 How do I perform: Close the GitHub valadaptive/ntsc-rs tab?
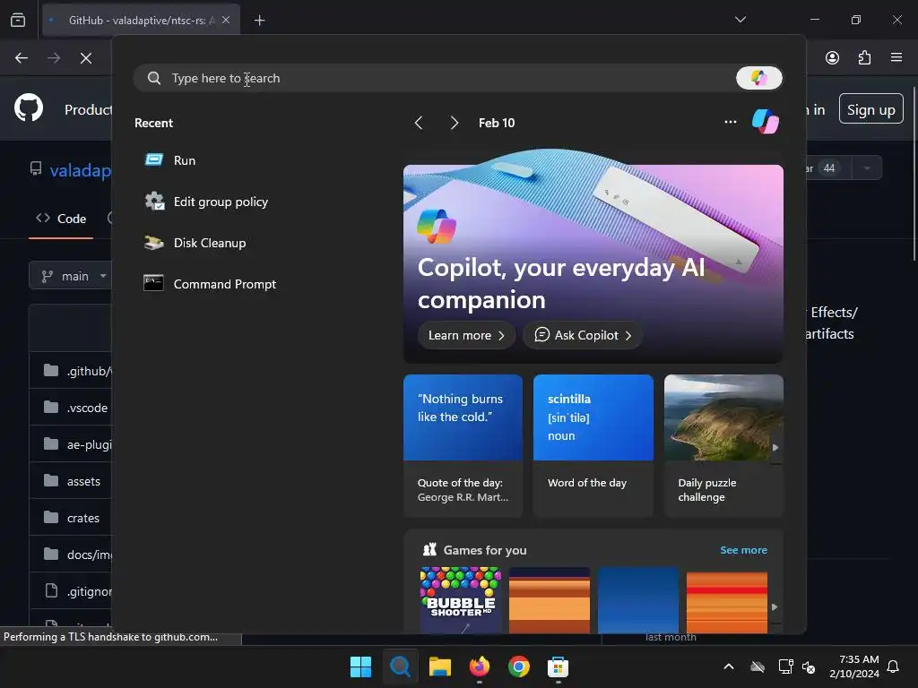point(226,20)
